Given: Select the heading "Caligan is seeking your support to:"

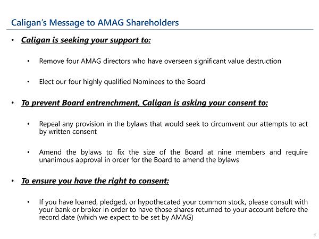Looking at the screenshot, I should [x=86, y=40].
